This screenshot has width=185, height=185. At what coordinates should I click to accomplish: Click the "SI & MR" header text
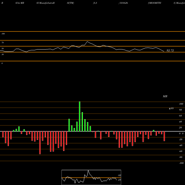(x=20, y=3)
